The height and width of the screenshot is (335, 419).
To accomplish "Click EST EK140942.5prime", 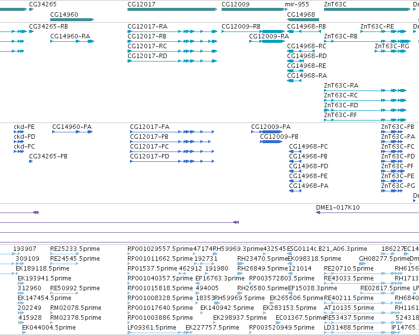I will tap(227, 308).
